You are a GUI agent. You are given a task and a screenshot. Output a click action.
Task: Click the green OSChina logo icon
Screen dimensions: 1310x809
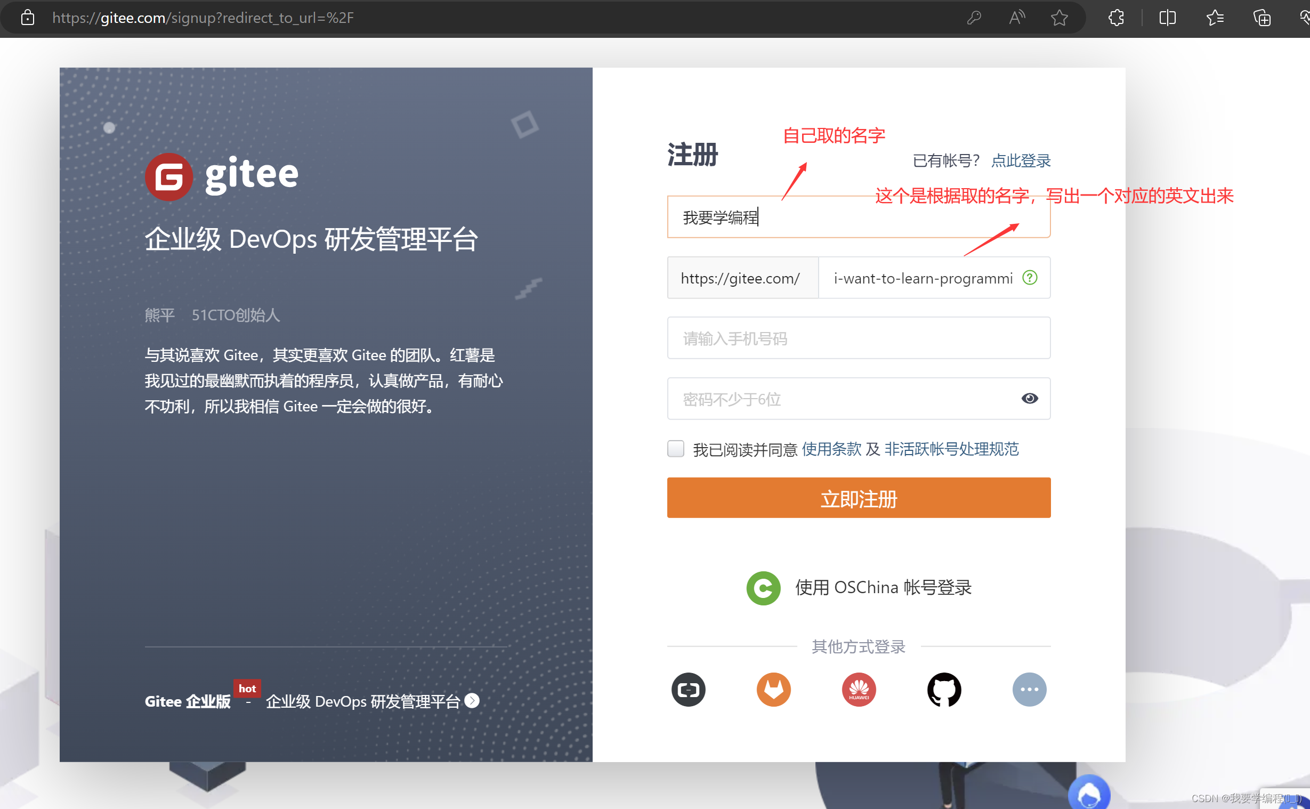763,588
